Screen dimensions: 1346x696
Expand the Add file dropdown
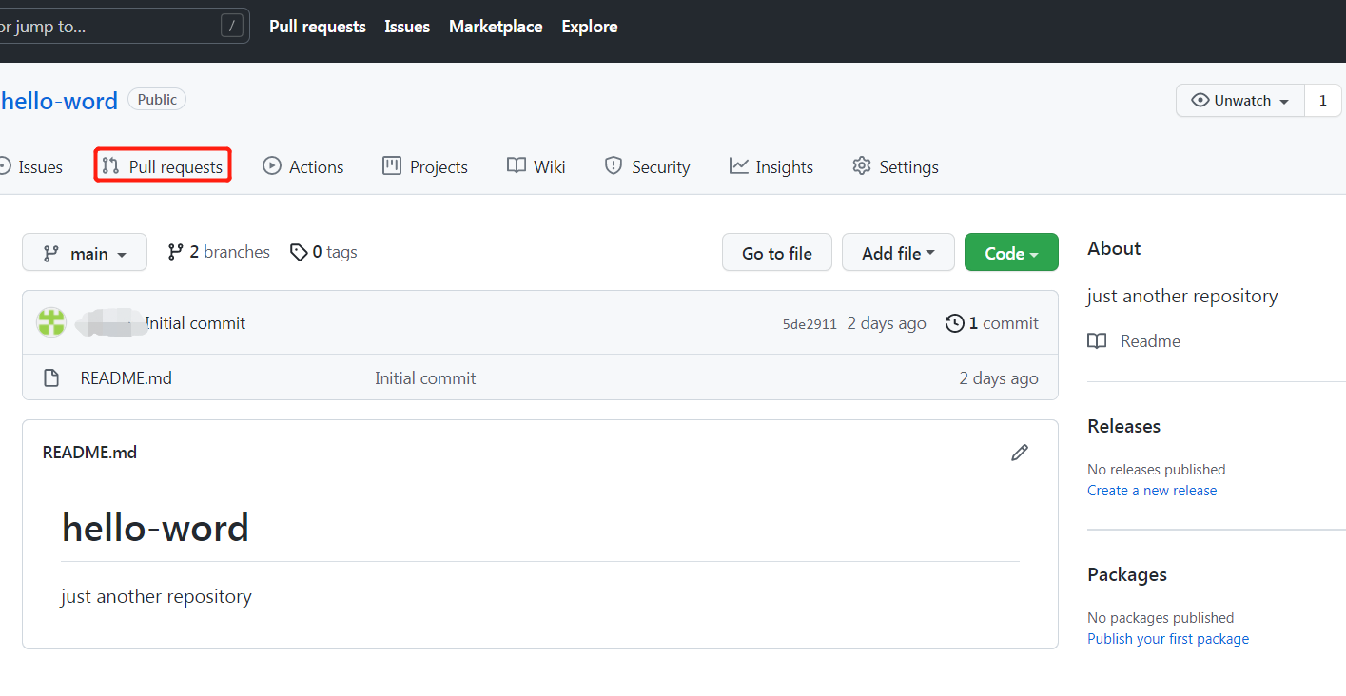897,252
